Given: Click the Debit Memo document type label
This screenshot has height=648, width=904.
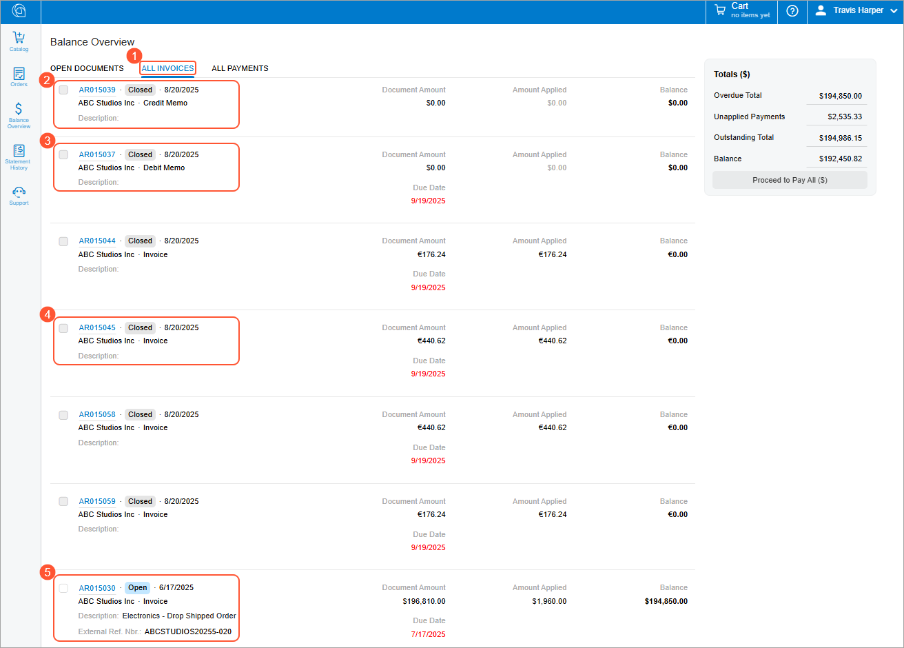Looking at the screenshot, I should point(164,168).
